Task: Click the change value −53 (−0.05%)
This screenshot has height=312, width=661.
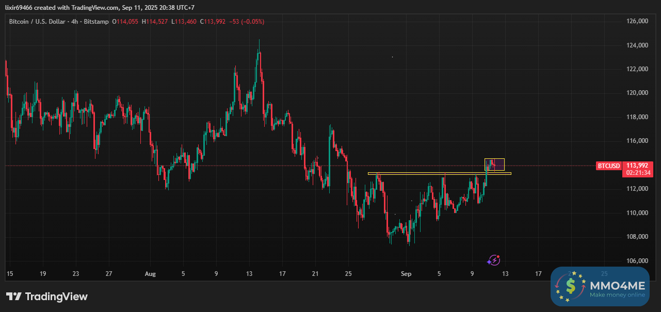Action: 247,22
